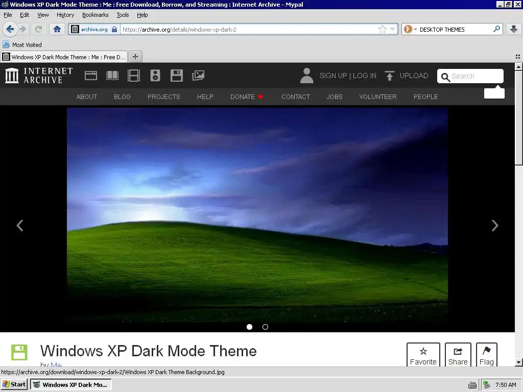Open the Tools menu

[123, 15]
